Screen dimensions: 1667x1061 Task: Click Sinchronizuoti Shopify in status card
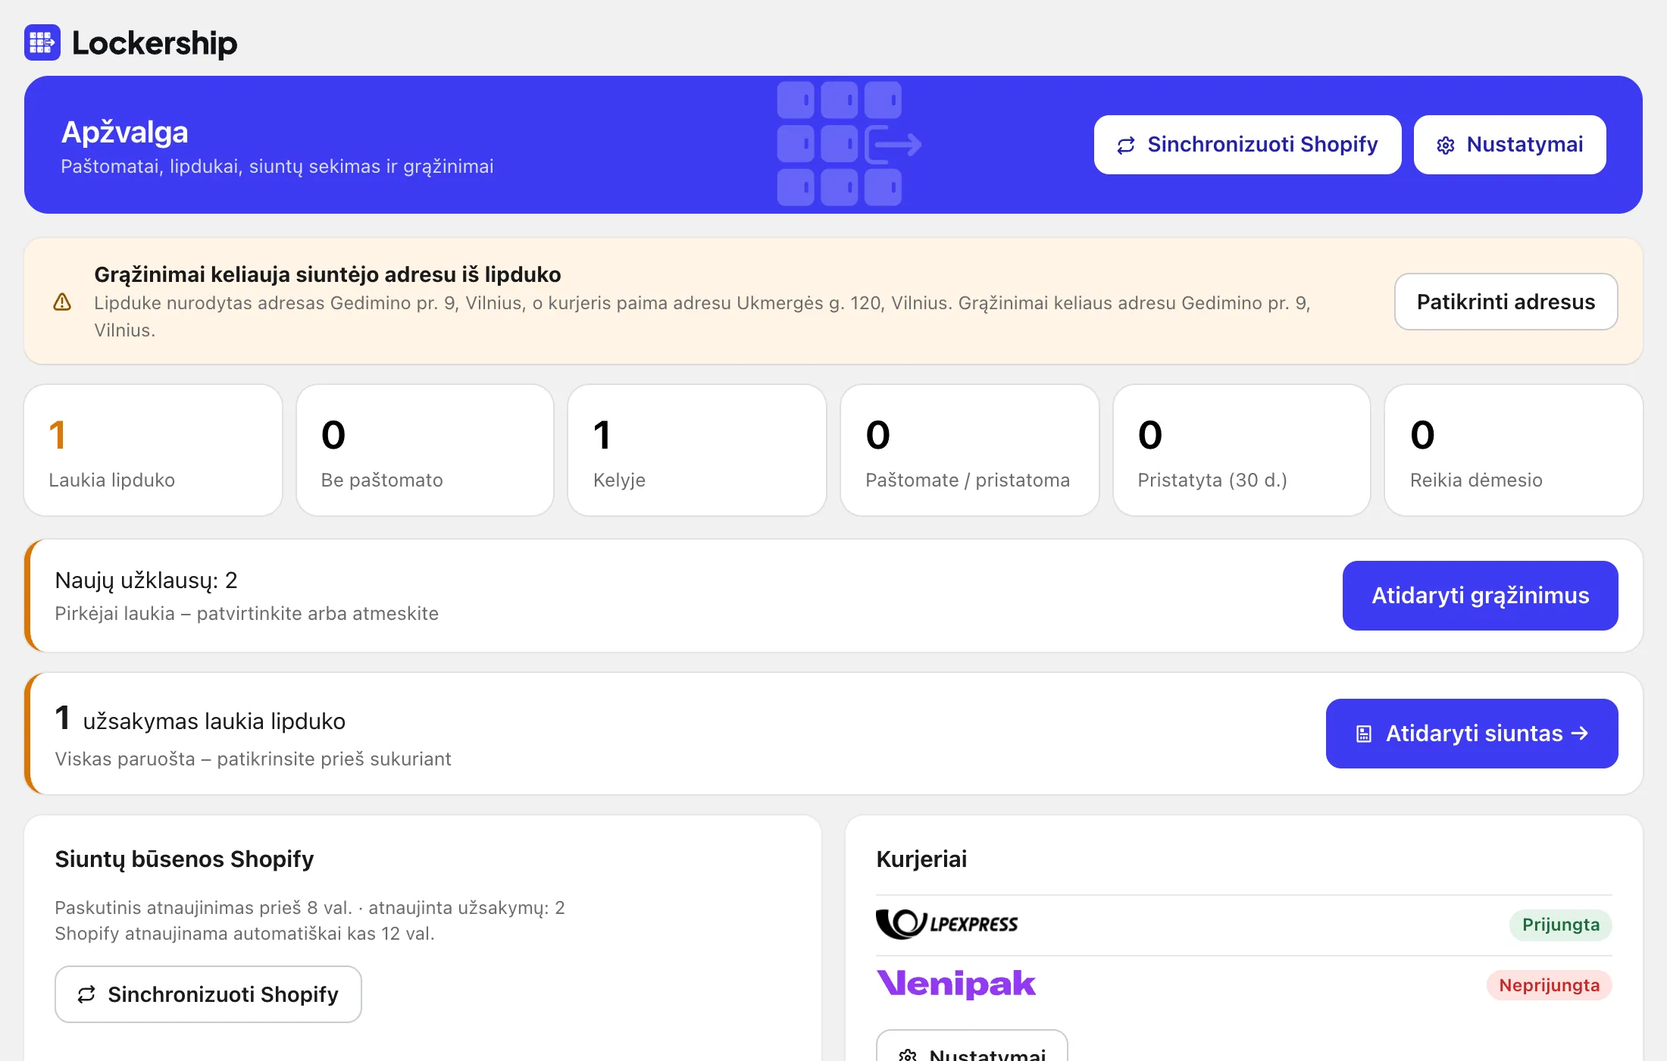208,994
